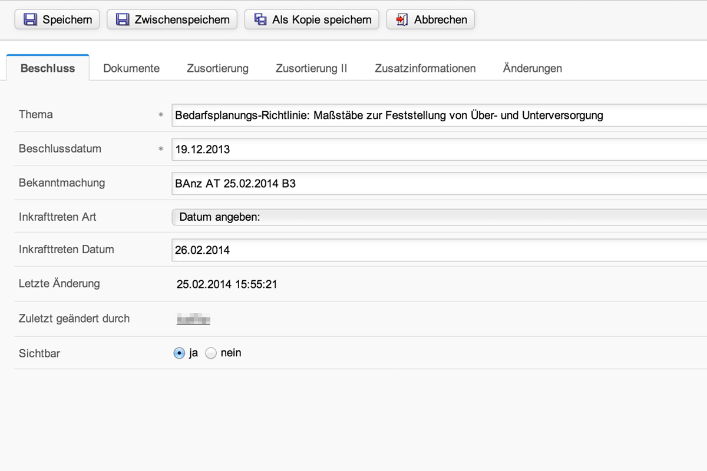Select the 'nein' radio button for Sichtbar

tap(211, 353)
